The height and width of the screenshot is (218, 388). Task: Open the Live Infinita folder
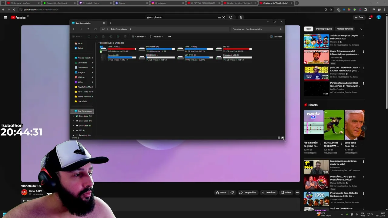pos(82,101)
